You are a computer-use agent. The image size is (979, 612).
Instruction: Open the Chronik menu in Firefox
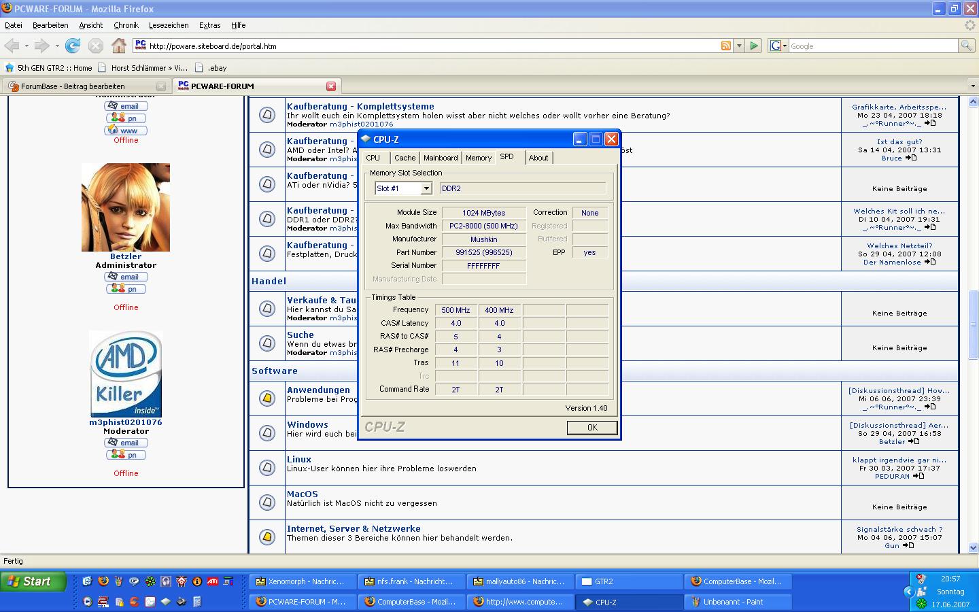pos(126,25)
